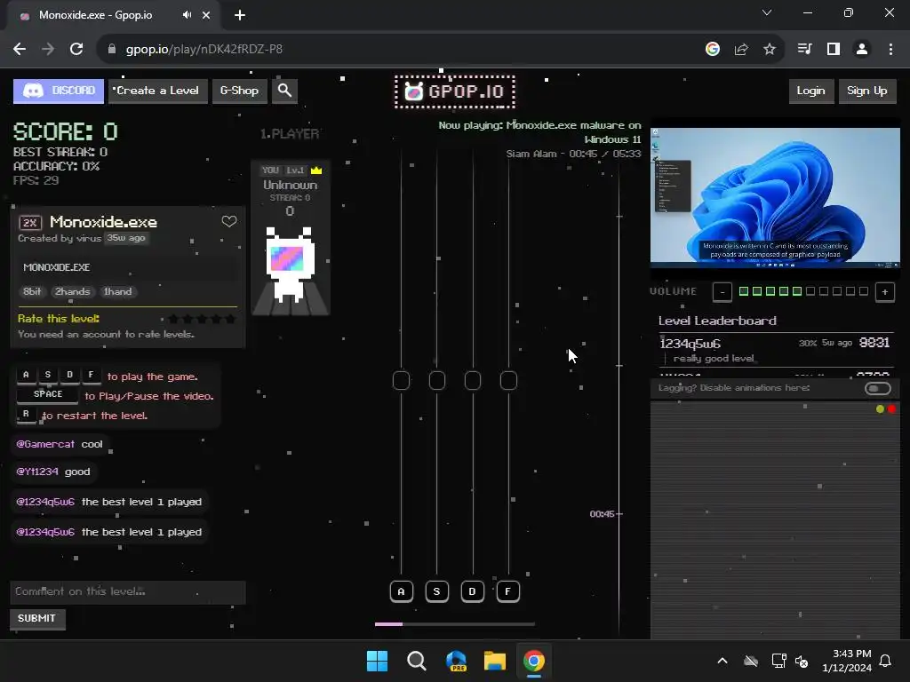Click the player robot avatar

291,265
